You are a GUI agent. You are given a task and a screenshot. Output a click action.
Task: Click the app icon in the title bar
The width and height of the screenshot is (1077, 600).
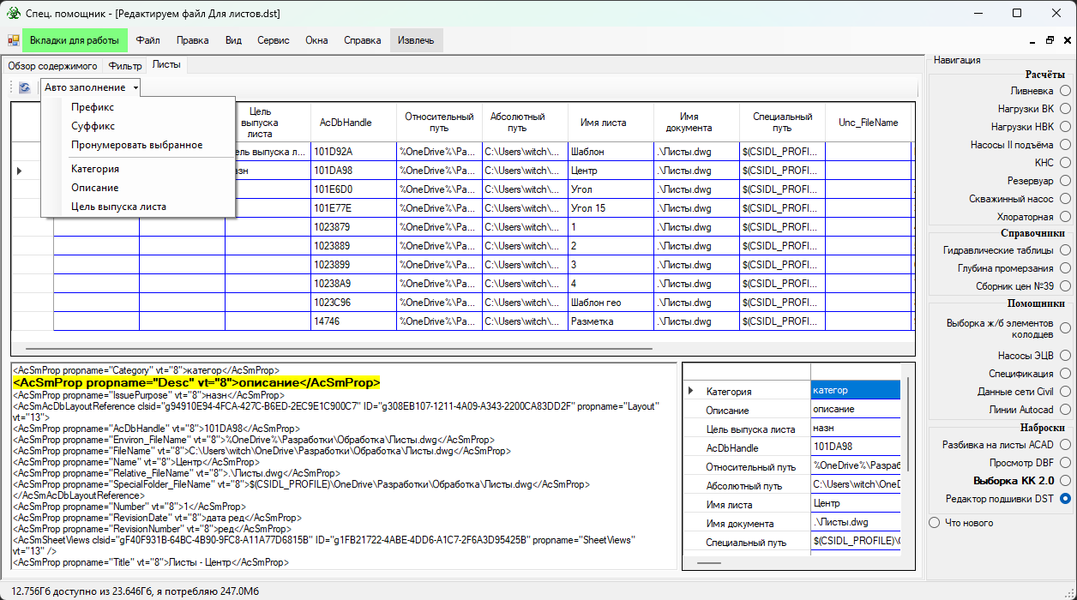13,14
